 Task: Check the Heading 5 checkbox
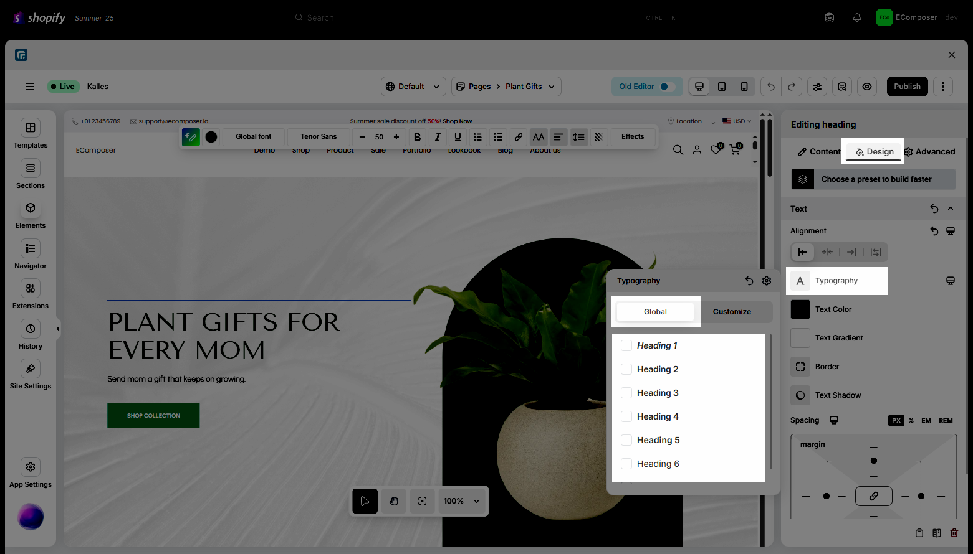[x=626, y=440]
